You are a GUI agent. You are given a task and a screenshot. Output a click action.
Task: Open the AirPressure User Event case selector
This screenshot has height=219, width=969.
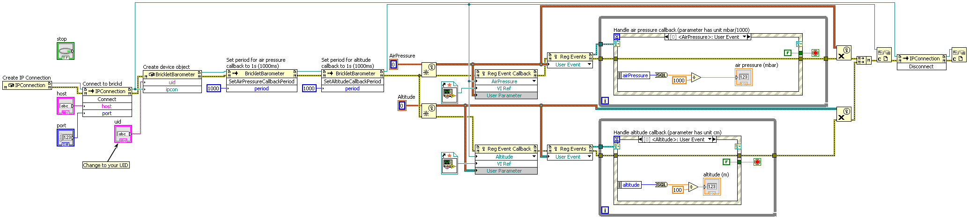708,37
